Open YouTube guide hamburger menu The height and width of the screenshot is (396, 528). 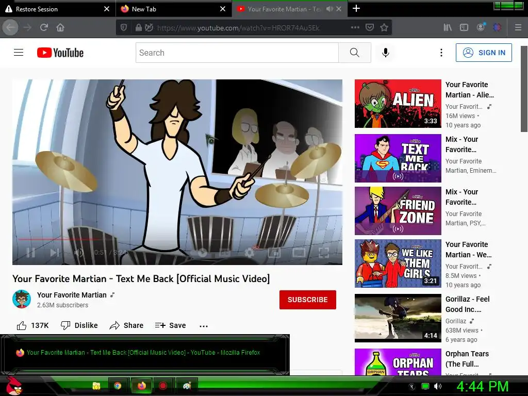coord(19,53)
